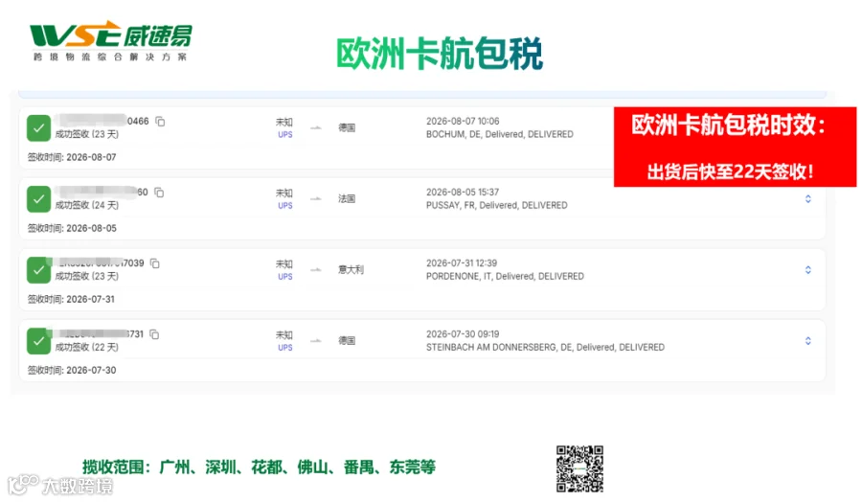
Task: Click the green check for the PUSSAY, FR shipment
Action: tap(38, 199)
